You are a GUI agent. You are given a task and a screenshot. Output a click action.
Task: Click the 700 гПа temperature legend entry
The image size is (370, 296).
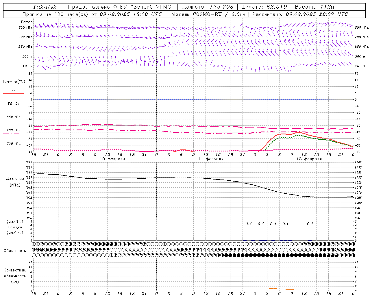14,130
